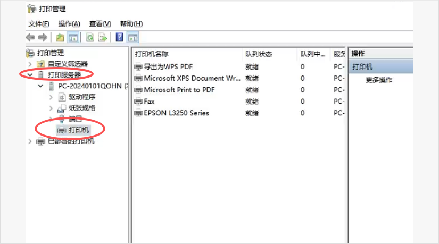This screenshot has width=439, height=244.
Task: Click the Export list toolbar icon
Action: click(102, 38)
